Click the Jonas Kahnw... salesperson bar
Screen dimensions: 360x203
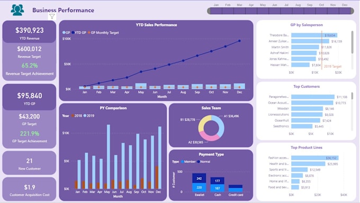303,59
